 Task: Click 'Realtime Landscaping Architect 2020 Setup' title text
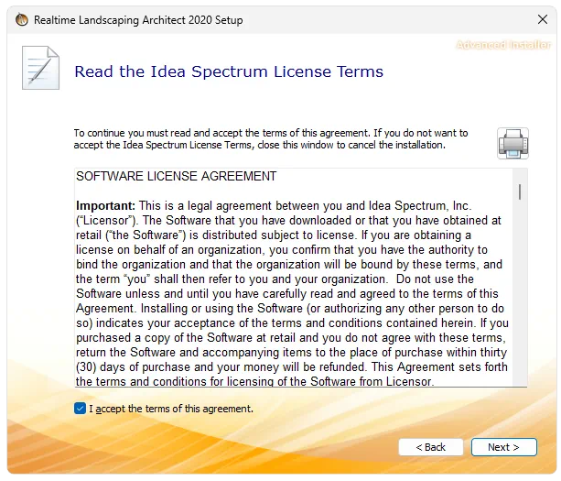[138, 20]
